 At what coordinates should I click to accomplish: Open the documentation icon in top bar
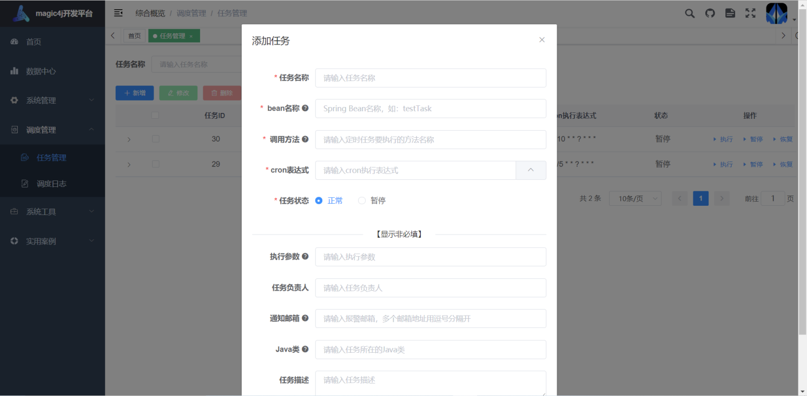[x=730, y=13]
